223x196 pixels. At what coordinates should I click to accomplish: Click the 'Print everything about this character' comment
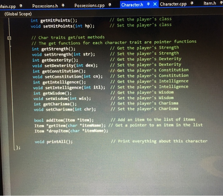(159, 141)
